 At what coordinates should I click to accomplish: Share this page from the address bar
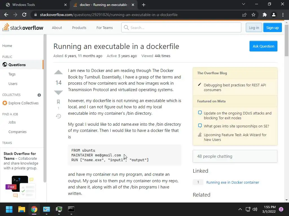click(x=244, y=15)
